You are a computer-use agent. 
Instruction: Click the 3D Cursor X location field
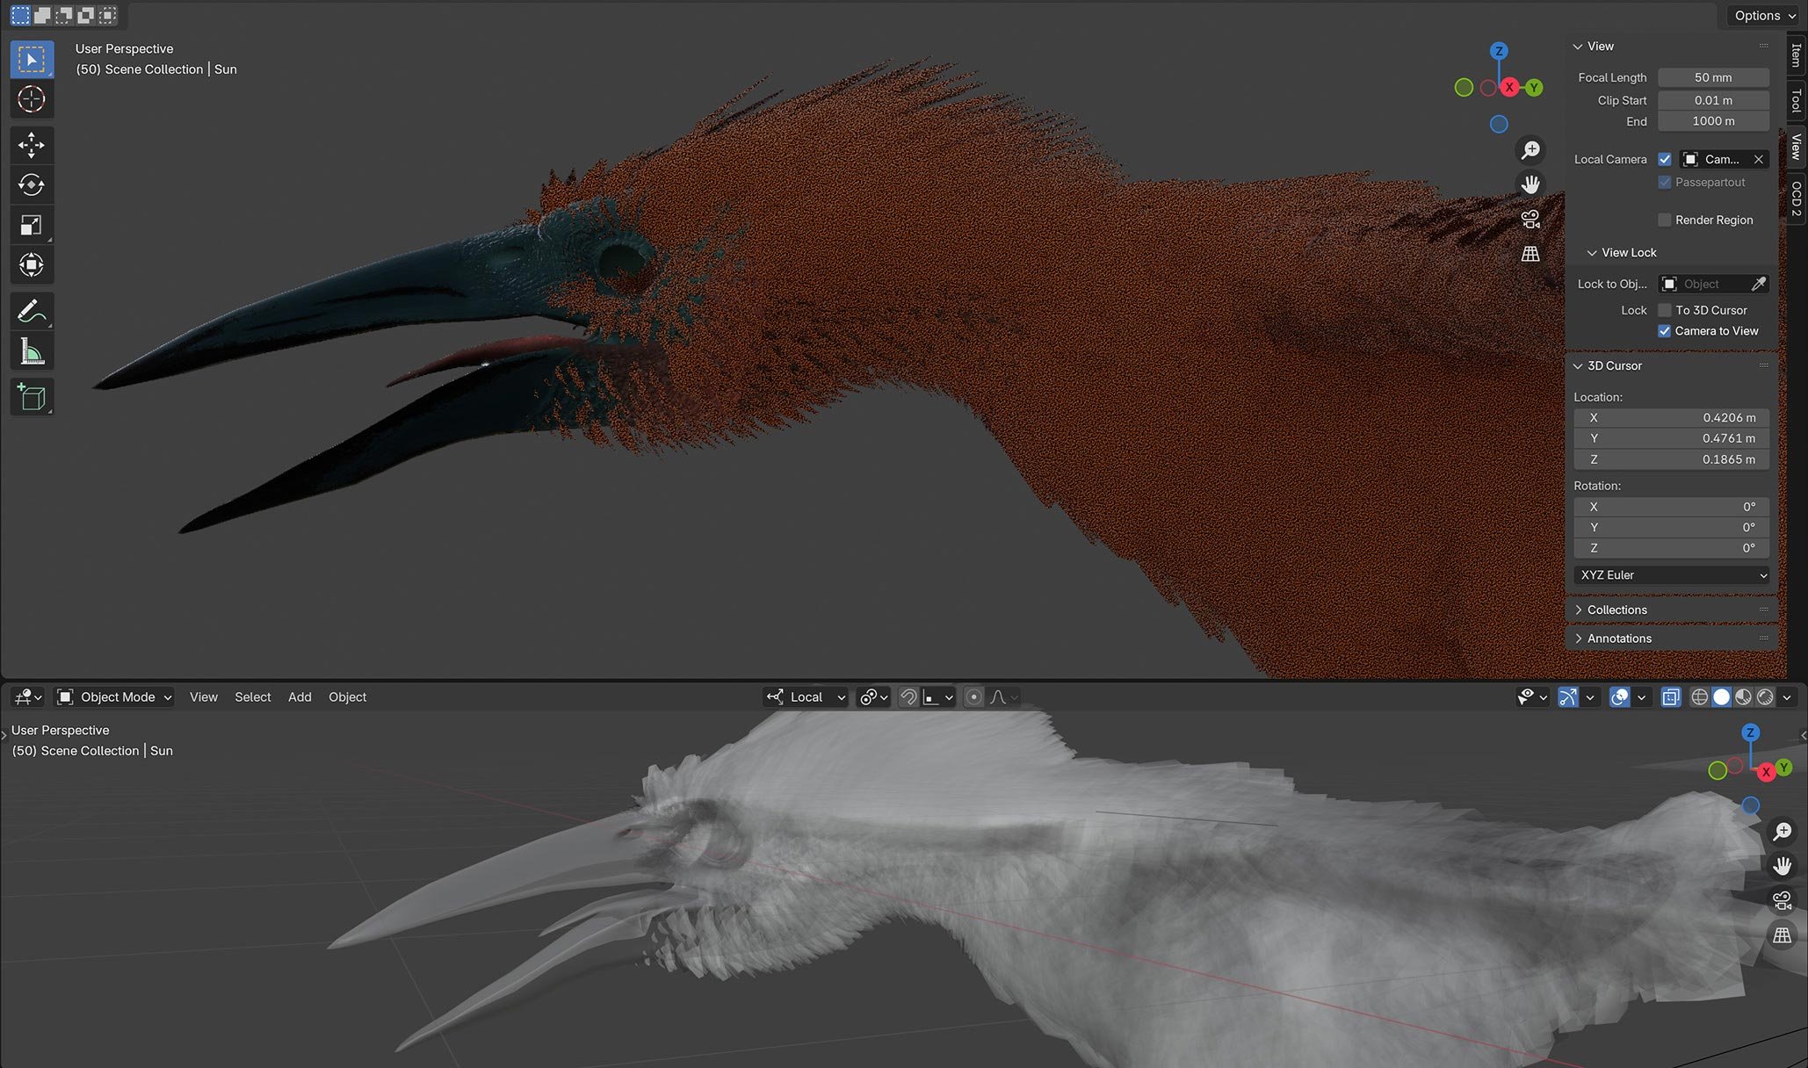click(x=1671, y=418)
